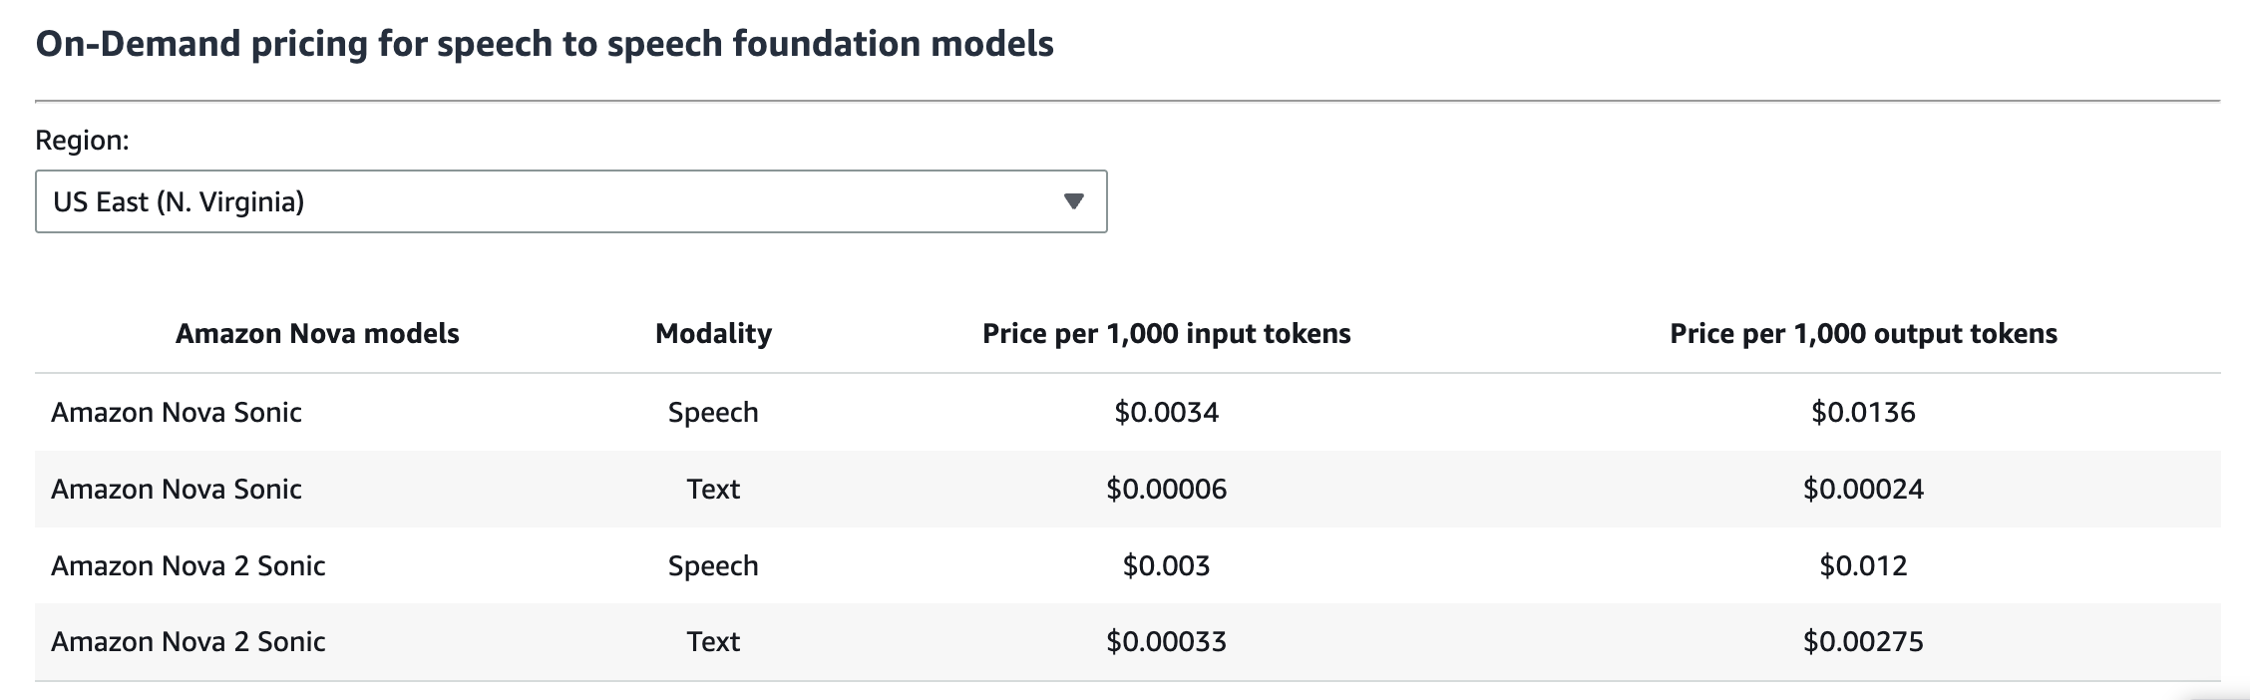Screen dimensions: 2250x700
Task: Select the $0.003 input price cell
Action: (x=1166, y=565)
